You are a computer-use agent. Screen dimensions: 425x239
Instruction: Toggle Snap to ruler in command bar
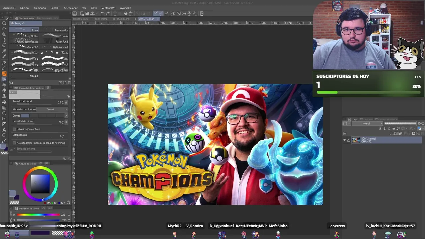click(x=155, y=14)
